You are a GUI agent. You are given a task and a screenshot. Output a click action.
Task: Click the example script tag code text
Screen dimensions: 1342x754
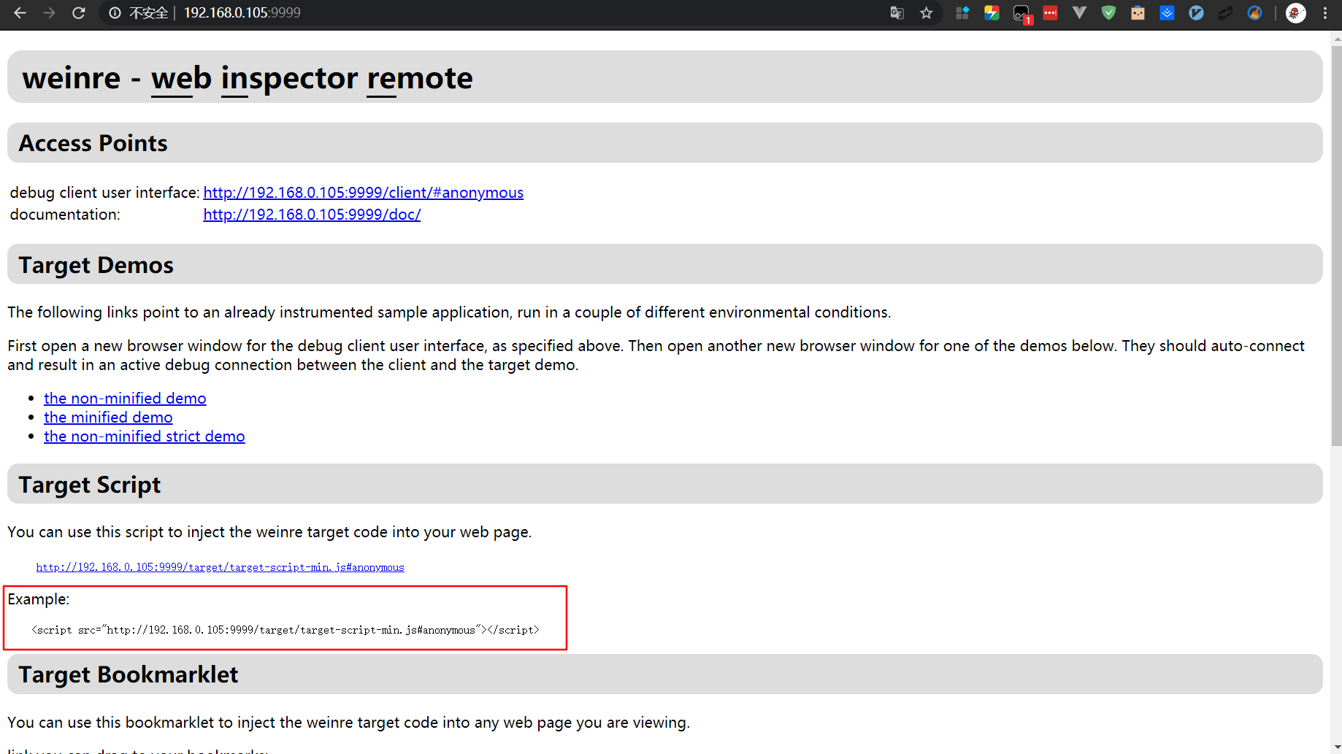coord(285,630)
